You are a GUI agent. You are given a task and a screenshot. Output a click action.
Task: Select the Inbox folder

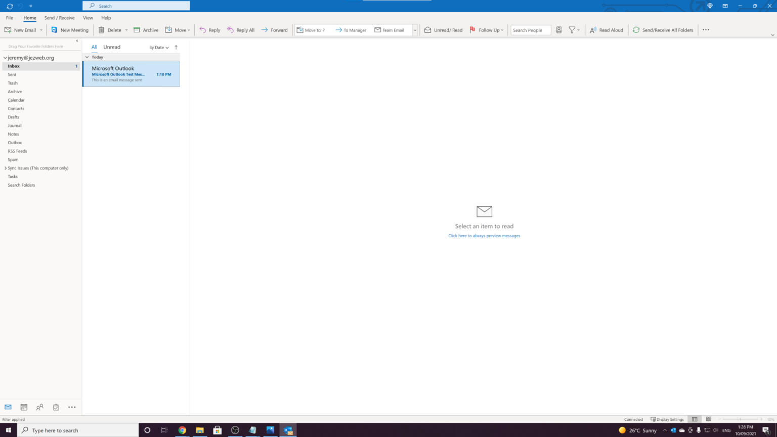pyautogui.click(x=41, y=66)
